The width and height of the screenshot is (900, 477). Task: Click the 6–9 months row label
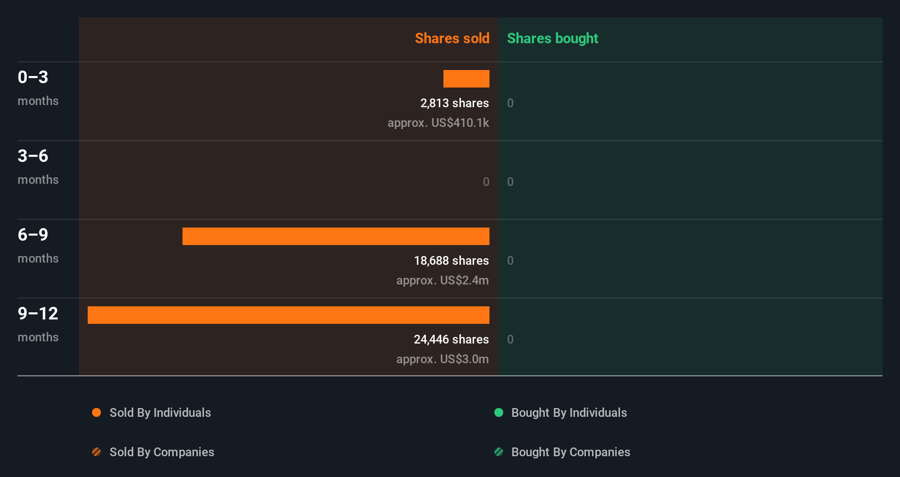(x=38, y=245)
